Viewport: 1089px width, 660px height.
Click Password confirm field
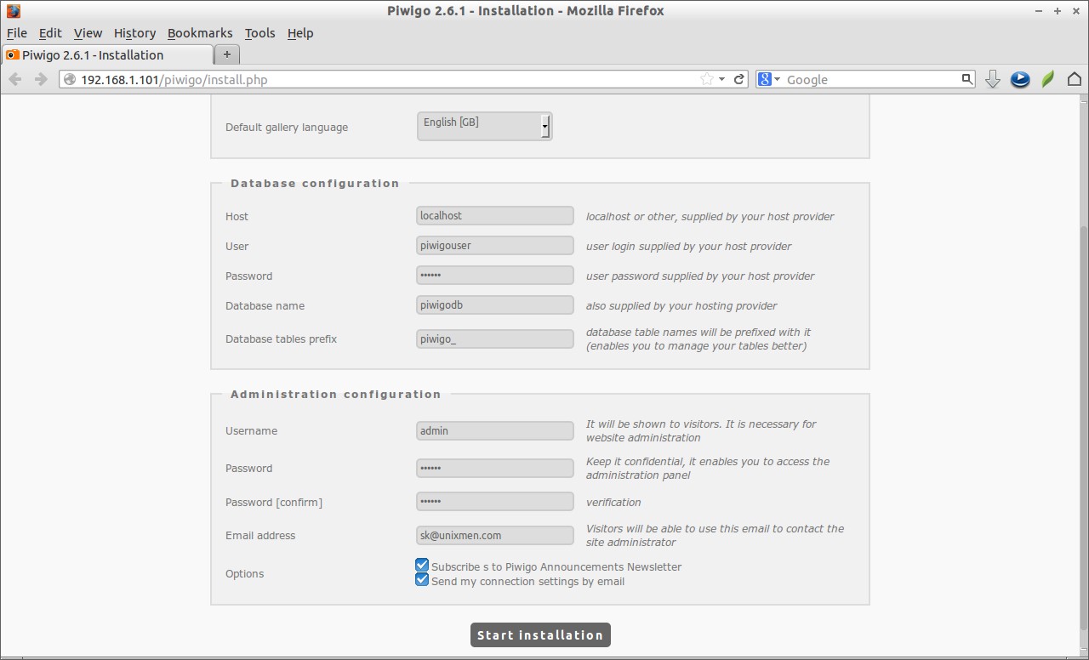495,502
